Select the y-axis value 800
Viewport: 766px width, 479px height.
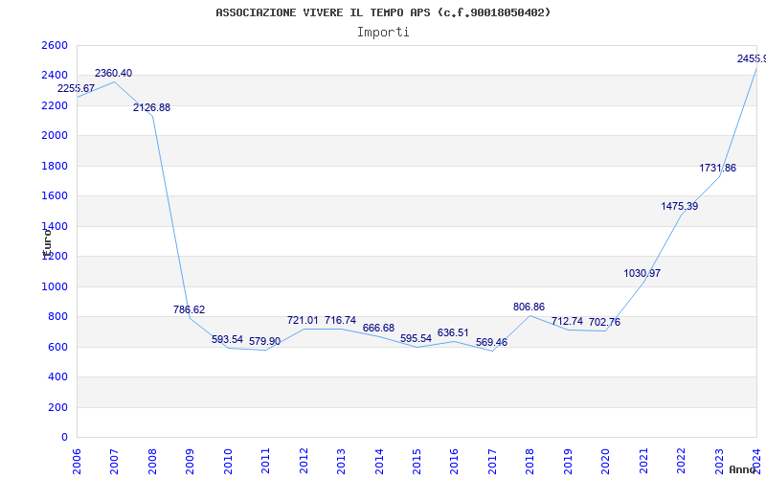(57, 317)
